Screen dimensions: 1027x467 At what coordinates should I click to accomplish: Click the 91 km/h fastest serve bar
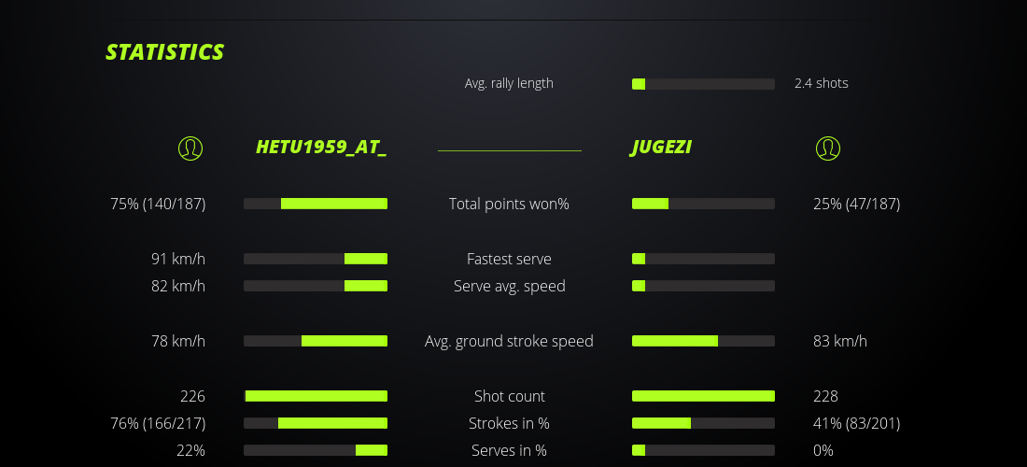click(316, 259)
